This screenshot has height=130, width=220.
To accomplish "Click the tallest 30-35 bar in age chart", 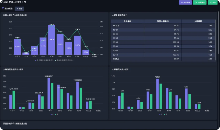I will (51, 40).
